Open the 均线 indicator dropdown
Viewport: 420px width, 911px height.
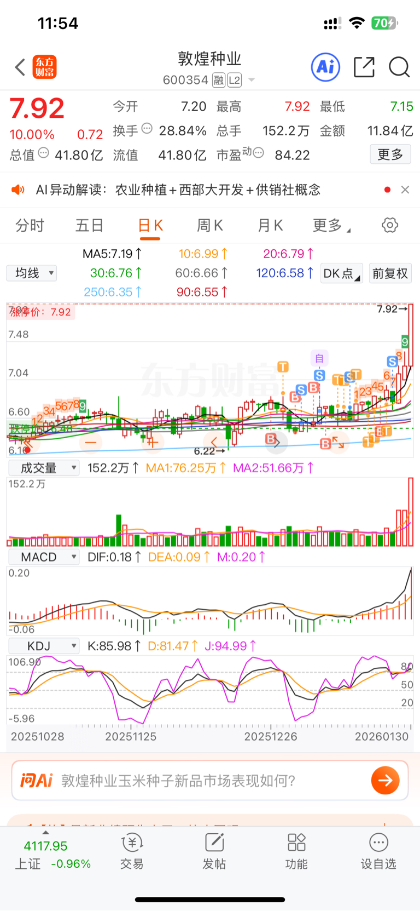pos(31,273)
